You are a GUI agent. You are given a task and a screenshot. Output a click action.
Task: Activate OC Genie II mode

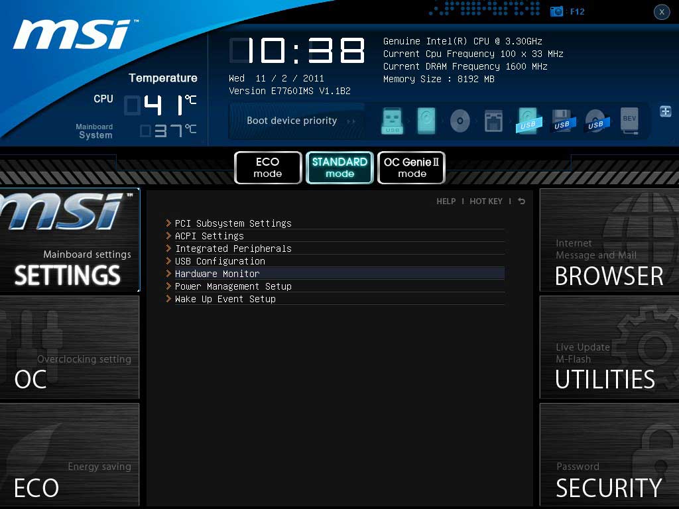(411, 168)
